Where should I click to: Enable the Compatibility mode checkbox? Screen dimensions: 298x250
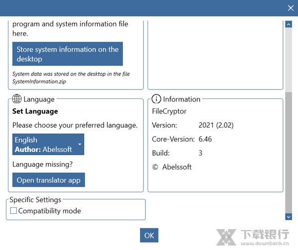(x=13, y=211)
